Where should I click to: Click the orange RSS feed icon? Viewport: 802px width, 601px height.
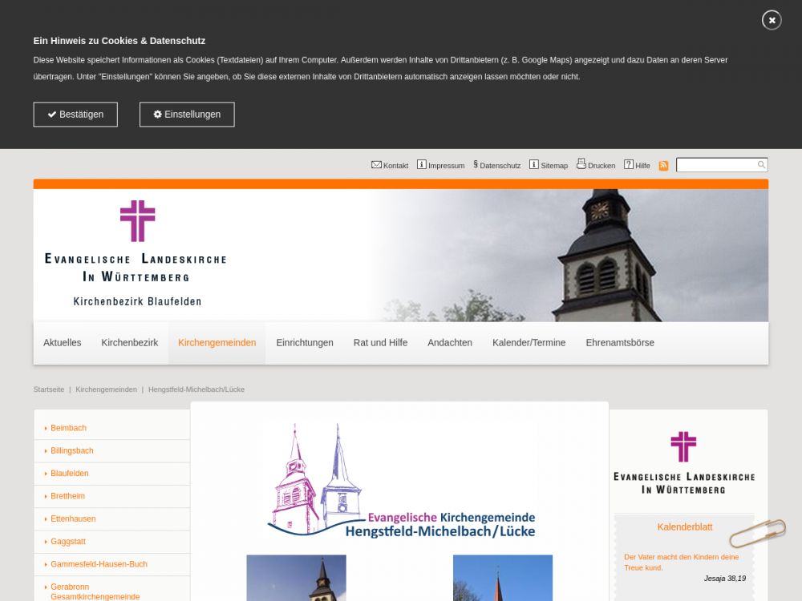pos(663,166)
